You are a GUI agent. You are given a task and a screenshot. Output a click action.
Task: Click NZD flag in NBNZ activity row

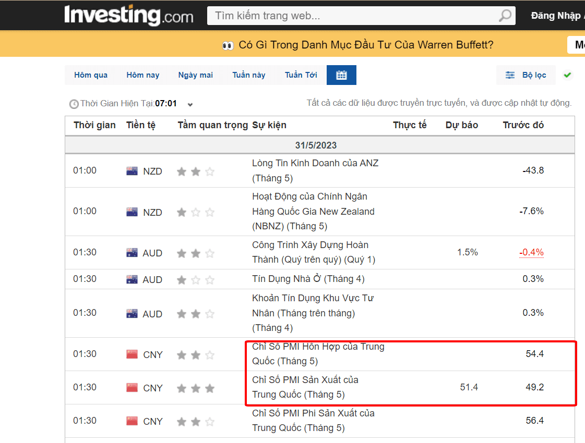pyautogui.click(x=132, y=212)
